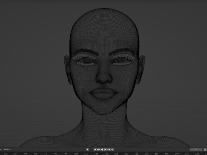Open the Marker menu in the timeline

pyautogui.click(x=7, y=149)
